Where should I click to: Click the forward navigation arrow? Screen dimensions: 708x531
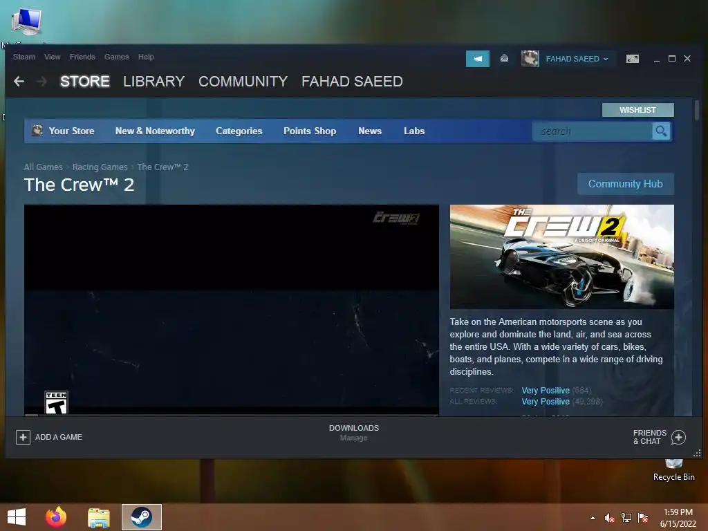pyautogui.click(x=41, y=82)
